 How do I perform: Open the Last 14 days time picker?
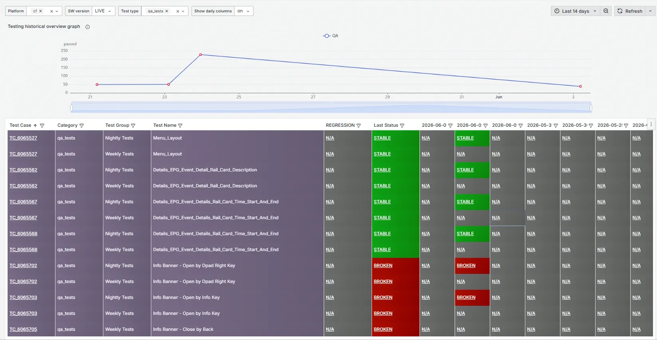575,11
